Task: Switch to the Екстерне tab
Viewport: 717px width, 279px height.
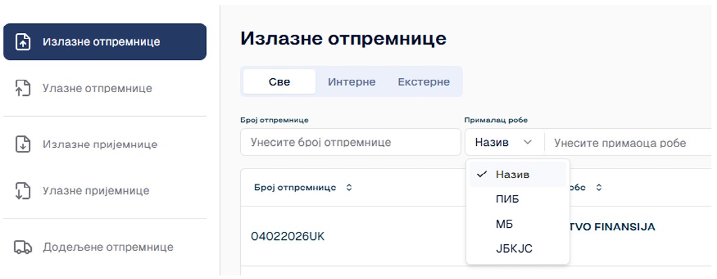Action: [x=424, y=82]
